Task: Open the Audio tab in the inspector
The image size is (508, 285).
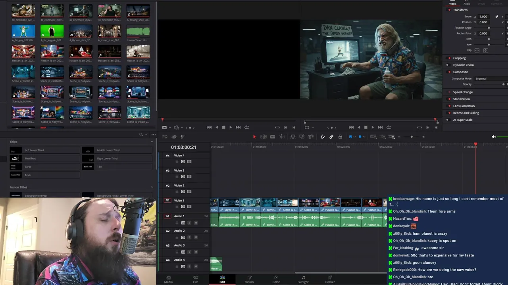Action: click(x=467, y=3)
